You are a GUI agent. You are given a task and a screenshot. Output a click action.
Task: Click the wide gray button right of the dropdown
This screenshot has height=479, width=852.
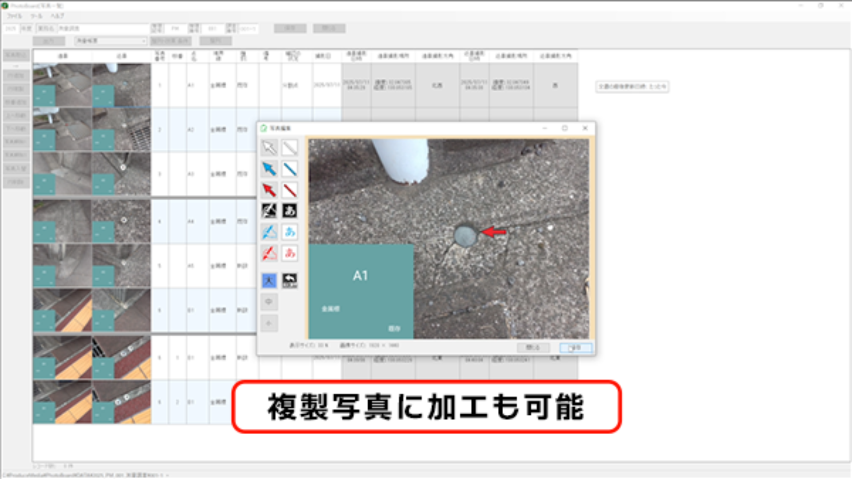(x=171, y=41)
